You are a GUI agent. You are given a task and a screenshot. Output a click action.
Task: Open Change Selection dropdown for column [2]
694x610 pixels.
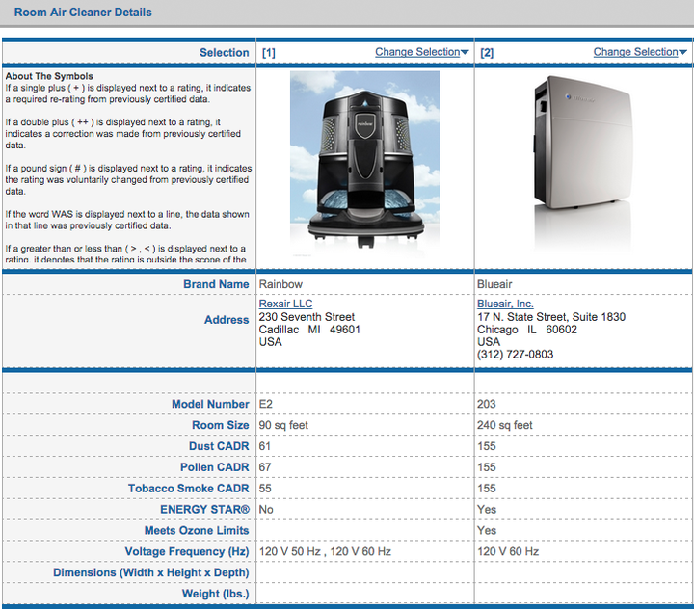tap(640, 52)
